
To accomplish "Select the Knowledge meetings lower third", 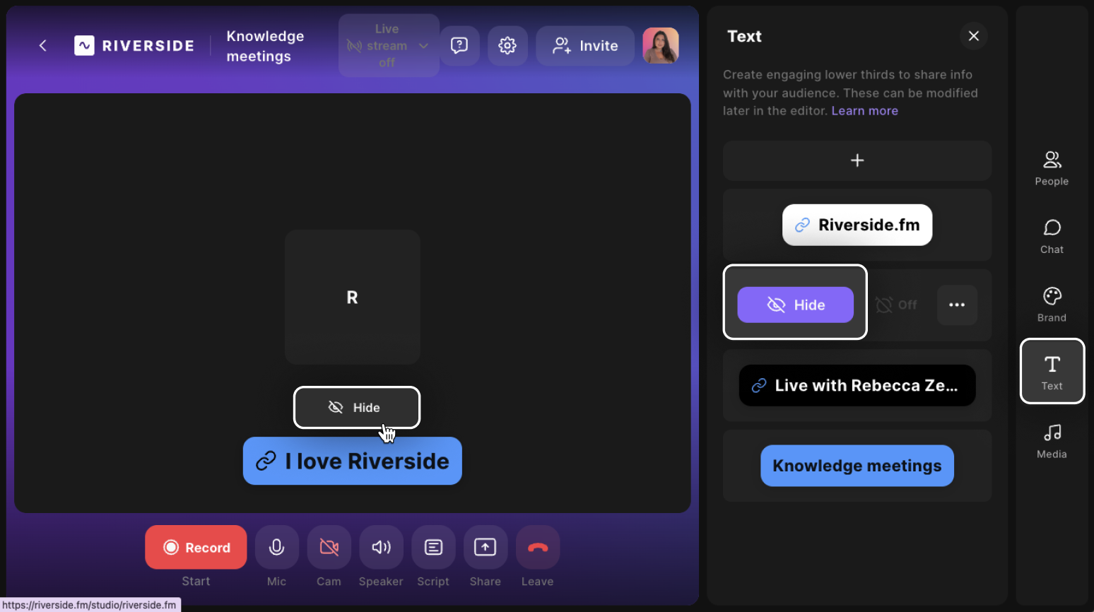I will (857, 466).
